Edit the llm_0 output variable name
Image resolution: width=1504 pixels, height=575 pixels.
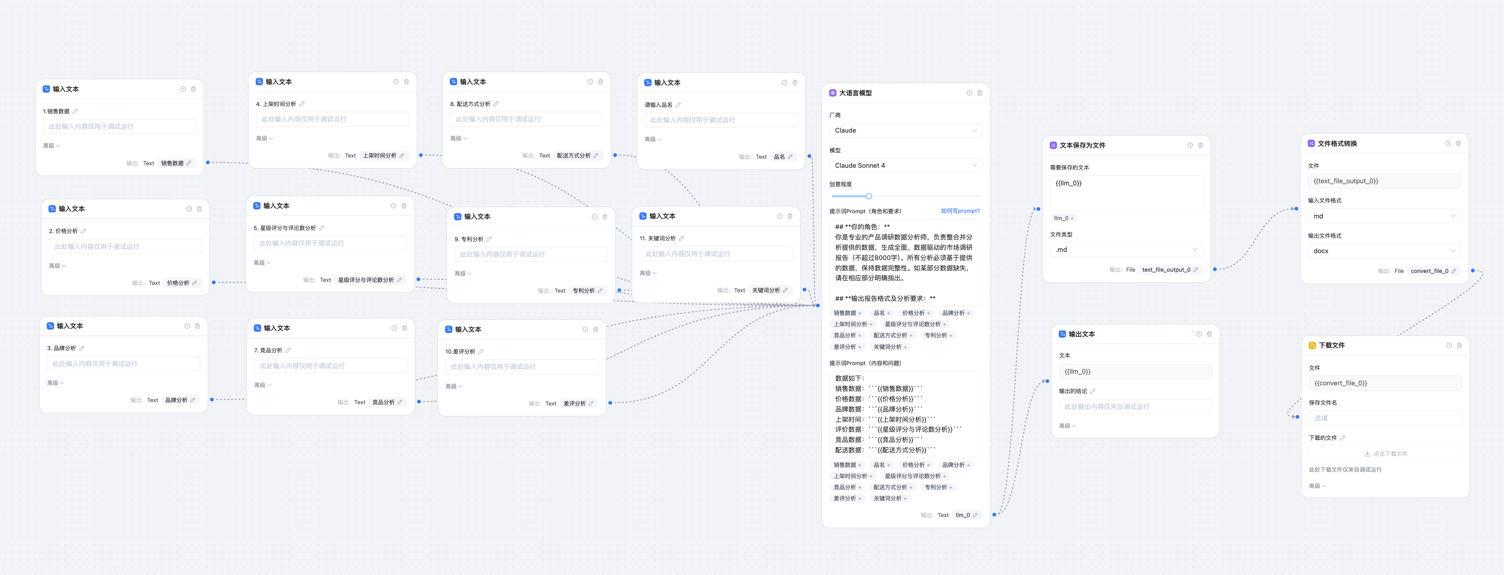[975, 515]
